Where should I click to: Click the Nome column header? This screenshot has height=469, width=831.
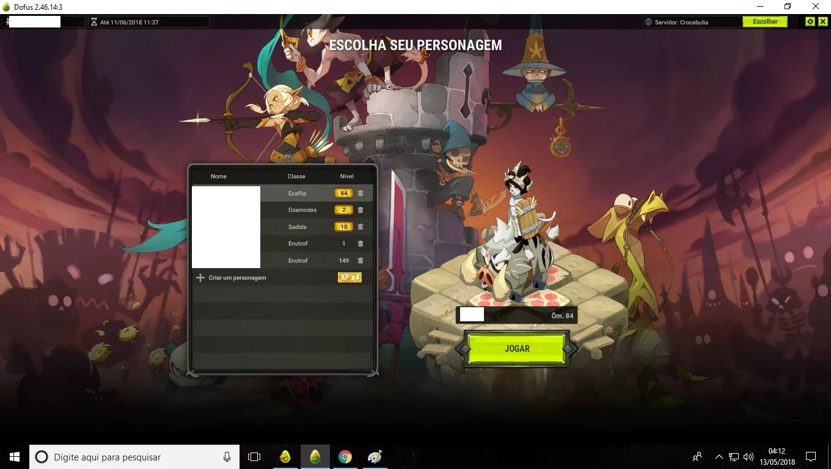[218, 176]
